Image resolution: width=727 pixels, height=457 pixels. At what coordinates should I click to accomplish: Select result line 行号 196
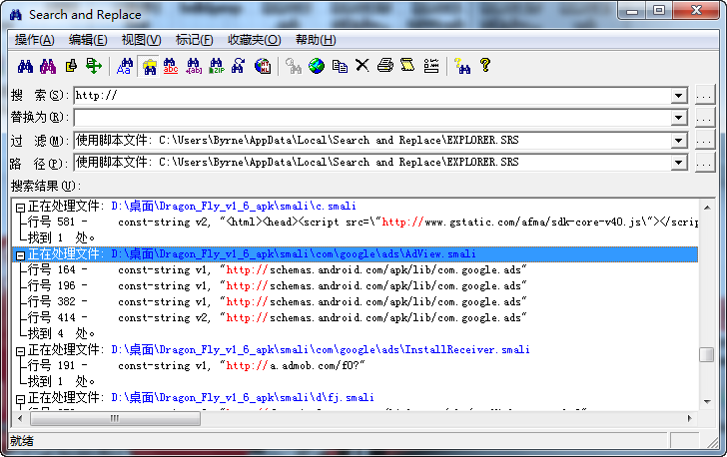tap(278, 286)
